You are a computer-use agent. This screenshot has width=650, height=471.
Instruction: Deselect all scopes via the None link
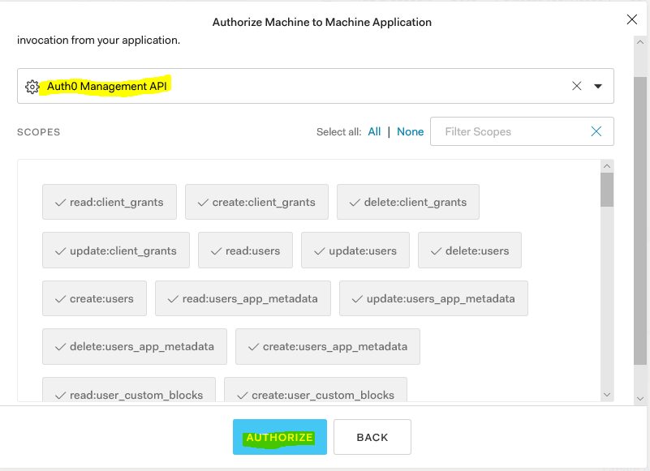click(x=410, y=131)
